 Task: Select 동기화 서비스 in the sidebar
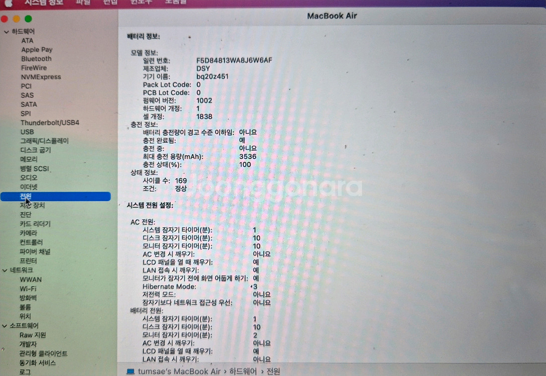tap(38, 363)
